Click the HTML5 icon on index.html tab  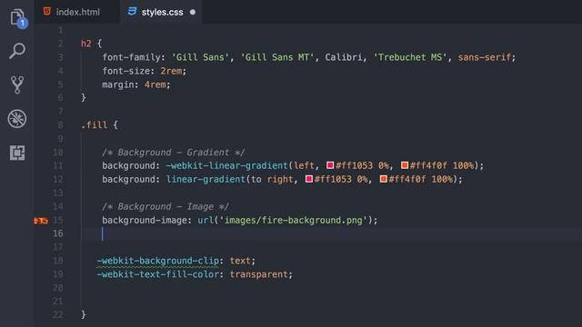[x=47, y=12]
